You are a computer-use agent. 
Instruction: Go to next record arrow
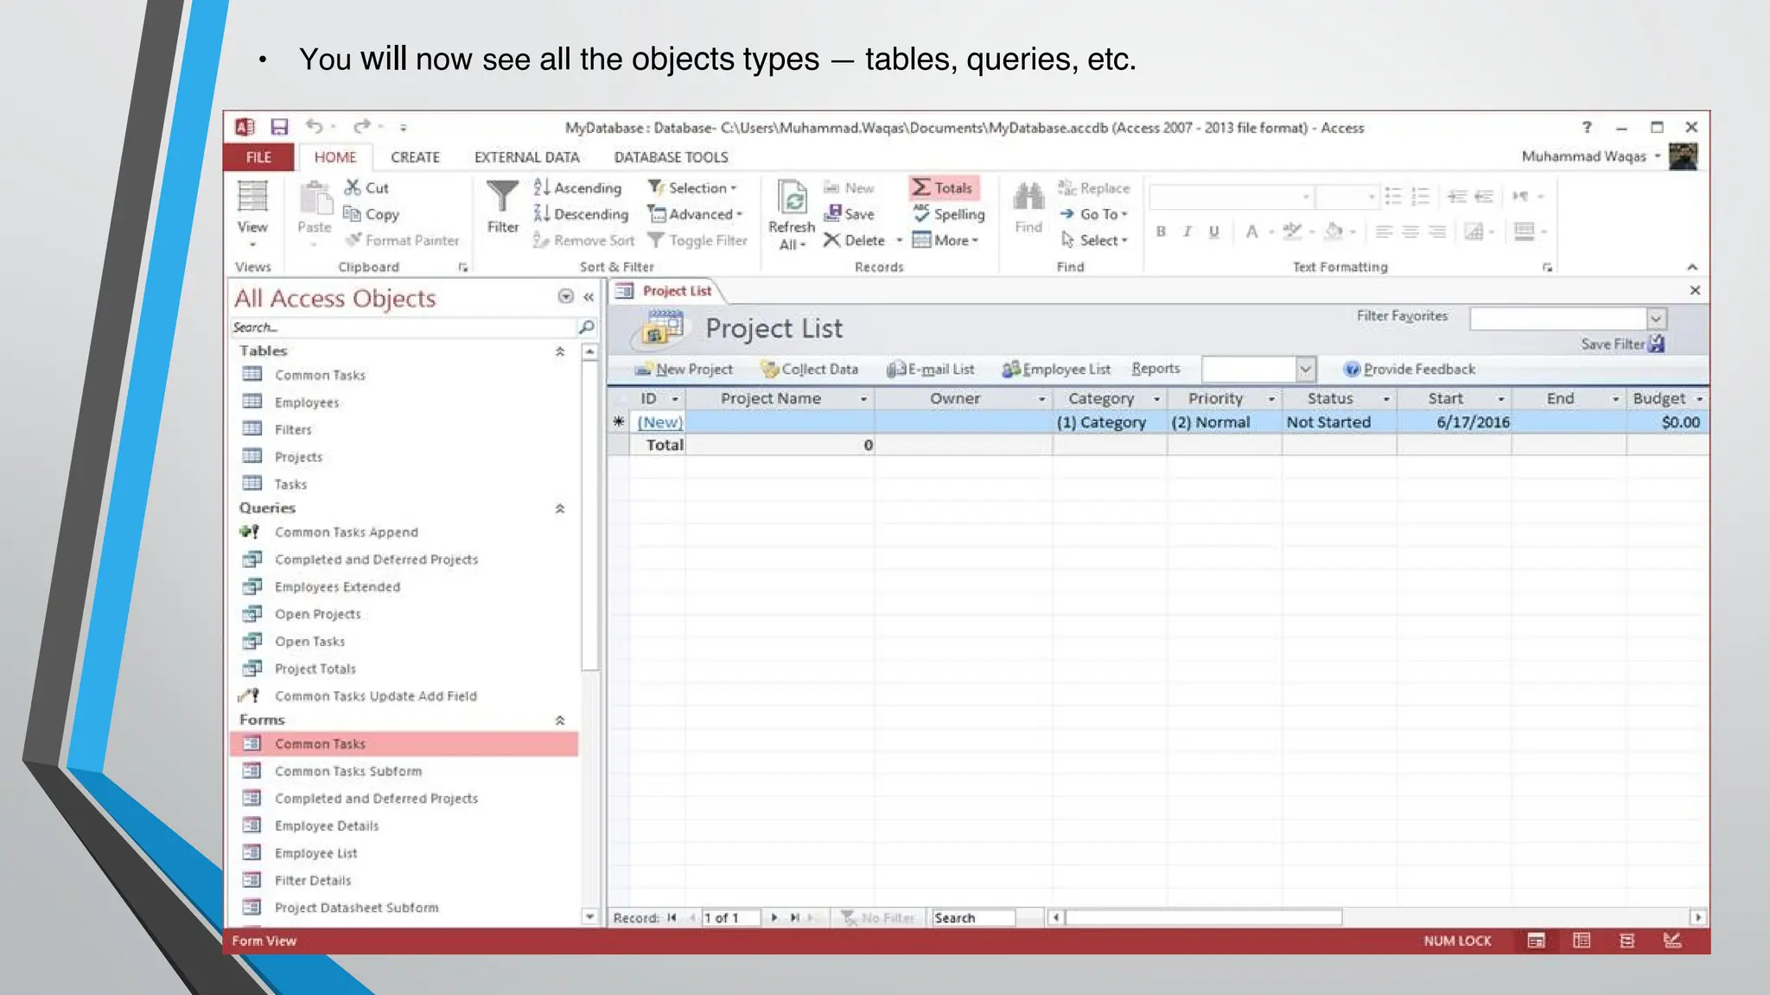pyautogui.click(x=774, y=917)
